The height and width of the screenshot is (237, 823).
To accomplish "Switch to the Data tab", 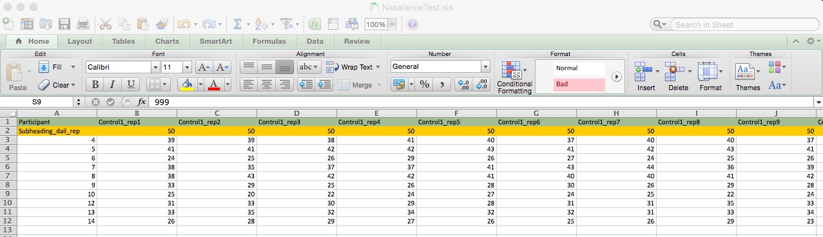I will (315, 41).
